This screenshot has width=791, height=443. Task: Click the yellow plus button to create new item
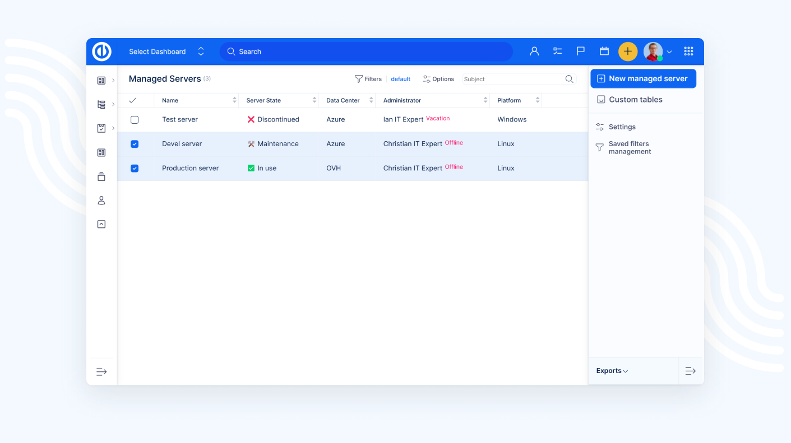click(x=628, y=51)
